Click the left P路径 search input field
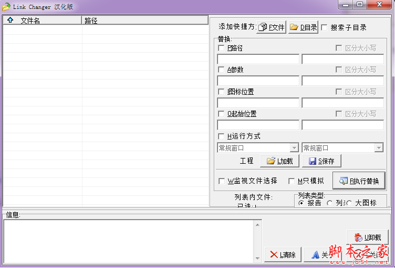The height and width of the screenshot is (268, 395). pos(258,59)
